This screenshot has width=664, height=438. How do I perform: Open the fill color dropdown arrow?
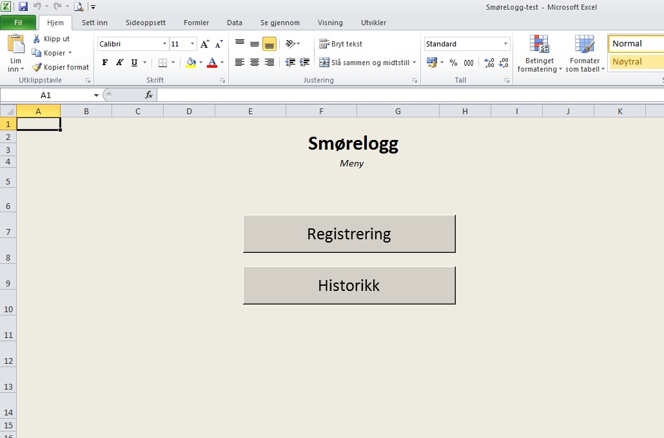tap(200, 63)
